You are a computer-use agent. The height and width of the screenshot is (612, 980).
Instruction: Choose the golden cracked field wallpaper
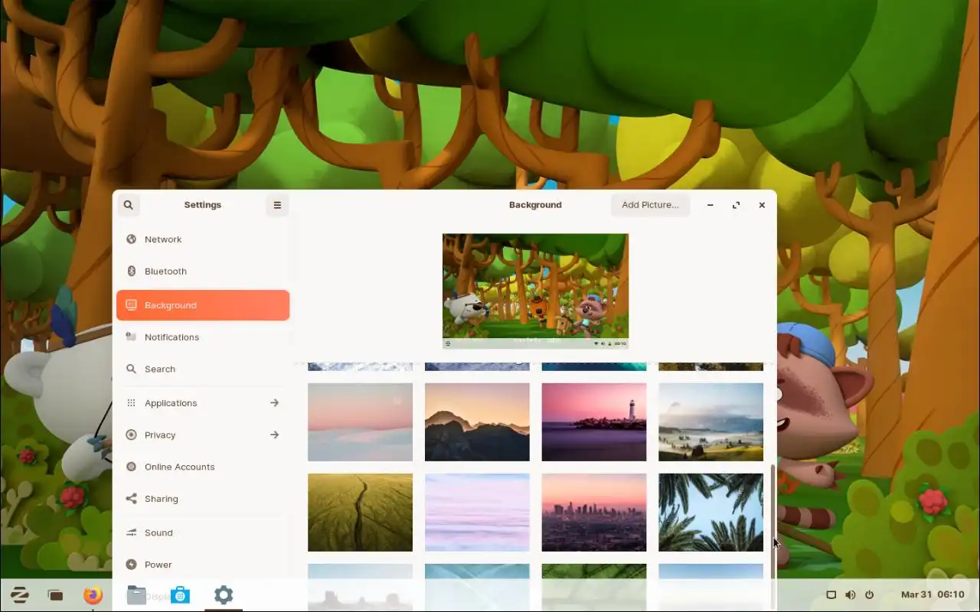pos(360,513)
